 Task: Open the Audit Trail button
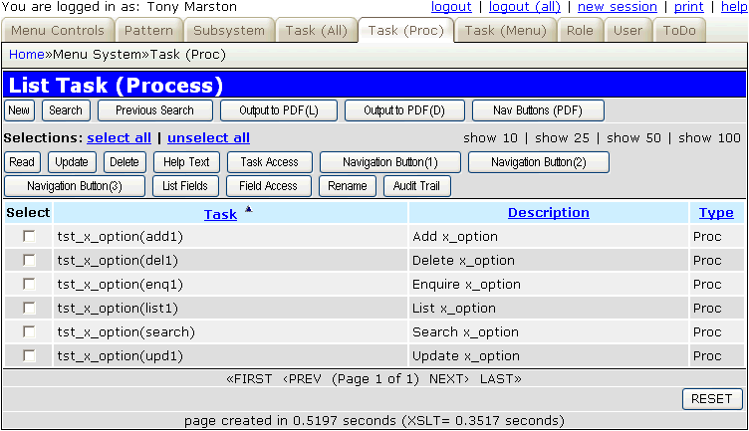pos(416,186)
